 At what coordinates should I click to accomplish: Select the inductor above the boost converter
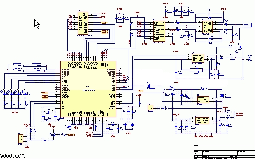pos(204,89)
